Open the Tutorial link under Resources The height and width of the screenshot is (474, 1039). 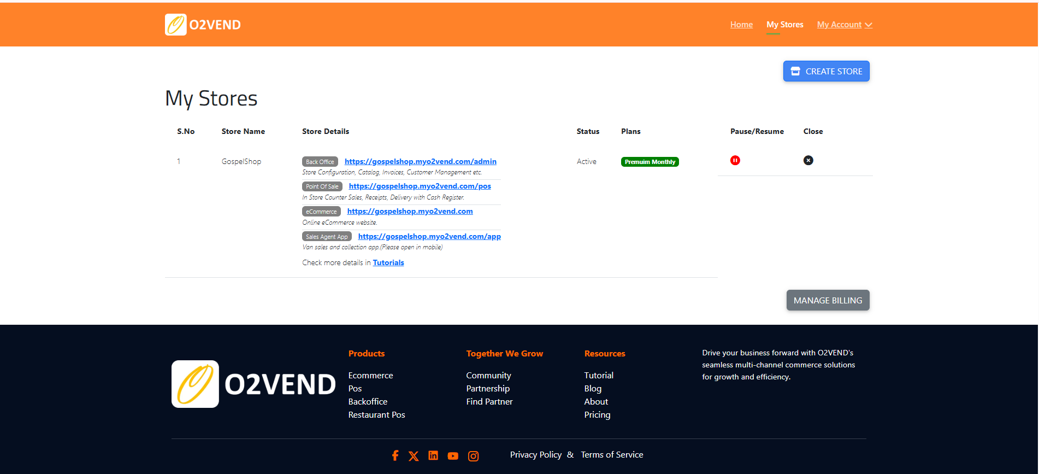pos(599,375)
